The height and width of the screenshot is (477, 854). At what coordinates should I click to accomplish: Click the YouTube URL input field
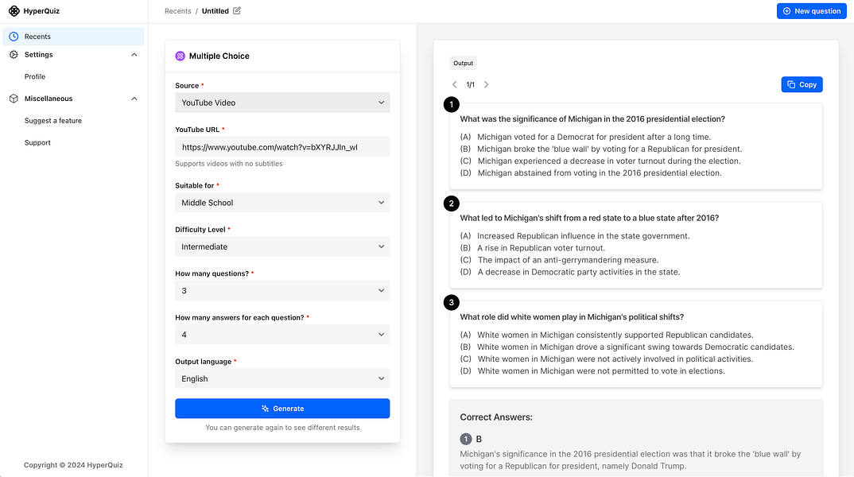click(282, 147)
